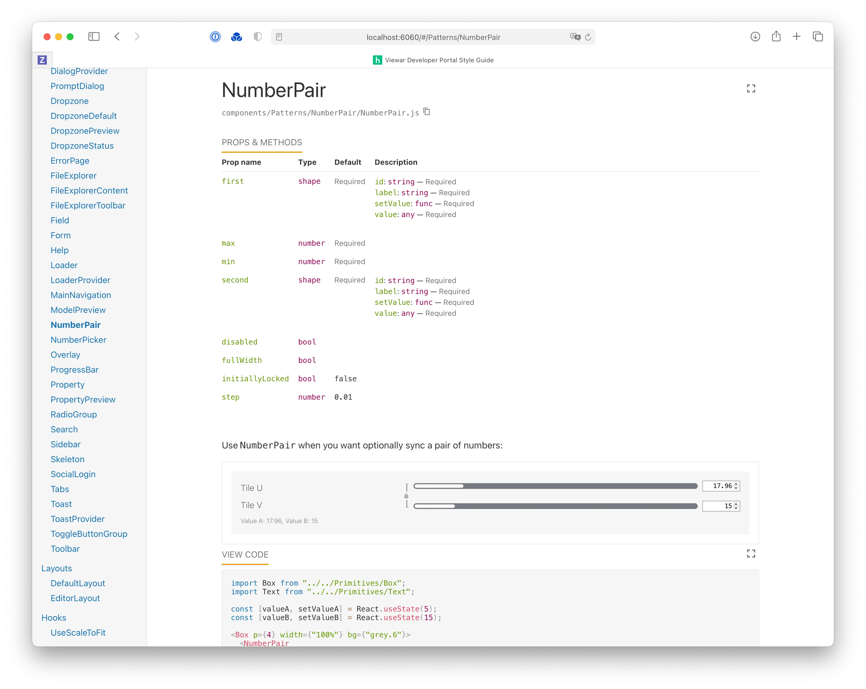Viewport: 866px width, 689px height.
Task: Select the pinned tab with purple Z icon
Action: (x=42, y=60)
